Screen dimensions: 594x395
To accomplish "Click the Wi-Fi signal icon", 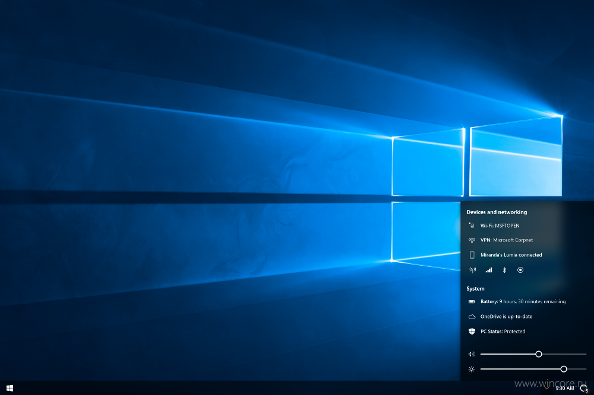I will click(472, 225).
